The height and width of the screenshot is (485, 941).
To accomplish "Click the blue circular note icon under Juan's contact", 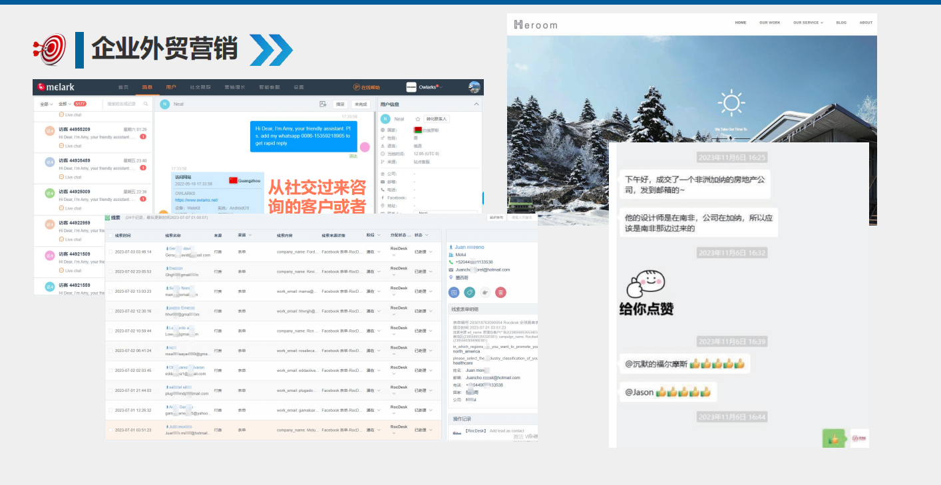I will click(x=454, y=291).
